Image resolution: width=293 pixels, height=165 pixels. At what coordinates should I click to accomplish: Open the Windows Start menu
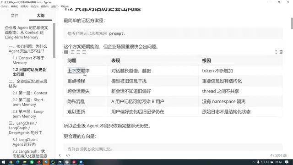pos(3,162)
